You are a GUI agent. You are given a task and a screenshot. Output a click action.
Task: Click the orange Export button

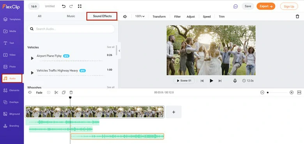pyautogui.click(x=266, y=6)
